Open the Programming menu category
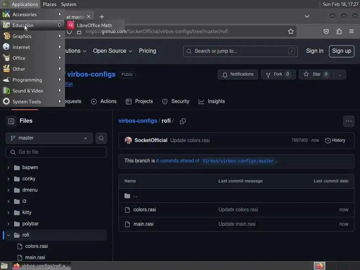360x270 pixels. pos(32,80)
